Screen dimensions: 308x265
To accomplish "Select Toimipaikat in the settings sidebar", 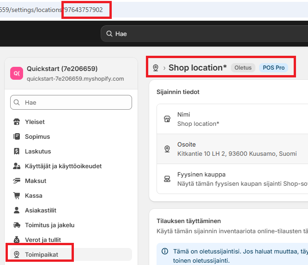I will pos(42,254).
